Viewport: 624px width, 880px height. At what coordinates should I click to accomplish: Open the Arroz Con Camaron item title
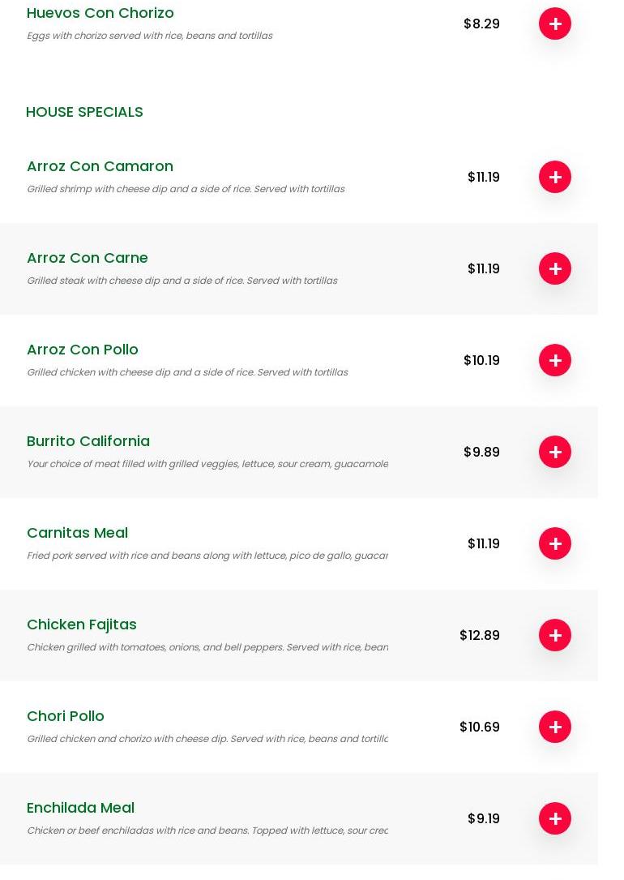(x=100, y=166)
